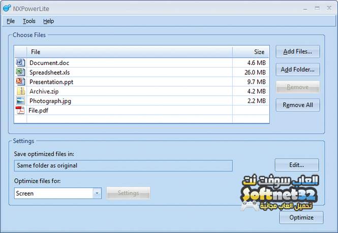Click the File.pdf Acrobat icon
Image resolution: width=338 pixels, height=233 pixels.
point(20,110)
